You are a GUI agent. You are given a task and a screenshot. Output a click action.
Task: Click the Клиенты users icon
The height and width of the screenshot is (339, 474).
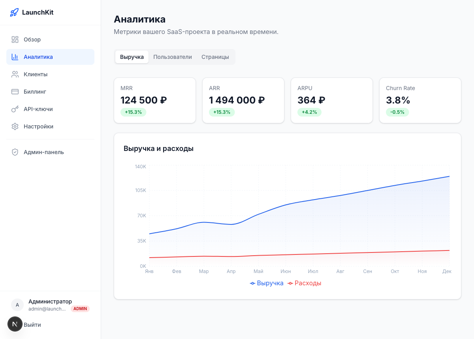pos(15,74)
